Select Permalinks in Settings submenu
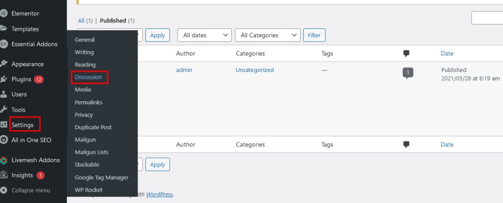The height and width of the screenshot is (203, 503). click(88, 102)
